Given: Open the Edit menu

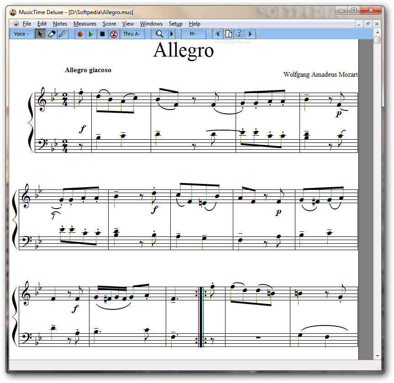Looking at the screenshot, I should (x=42, y=24).
